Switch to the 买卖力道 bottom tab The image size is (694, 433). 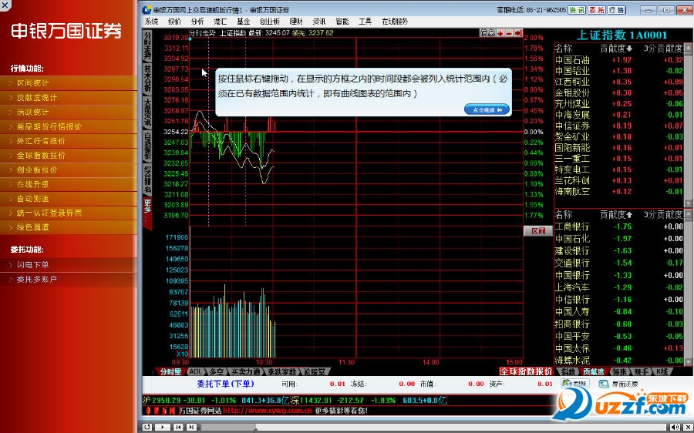[x=246, y=371]
